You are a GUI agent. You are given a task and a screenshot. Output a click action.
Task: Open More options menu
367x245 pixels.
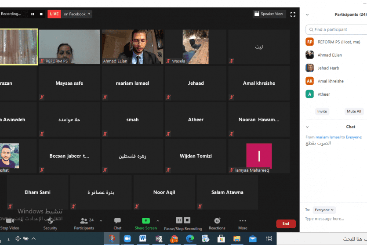(x=243, y=224)
